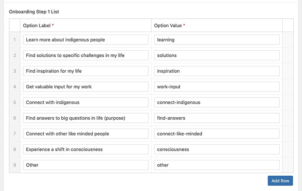302x191 pixels.
Task: Select row number 9 handle
Action: [x=14, y=165]
